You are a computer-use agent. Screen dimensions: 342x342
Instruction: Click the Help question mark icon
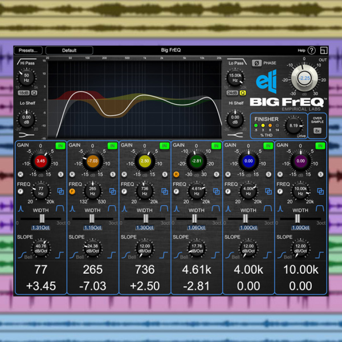pos(311,50)
